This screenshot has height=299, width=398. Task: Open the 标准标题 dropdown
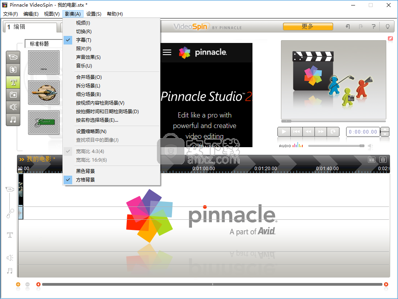click(44, 44)
